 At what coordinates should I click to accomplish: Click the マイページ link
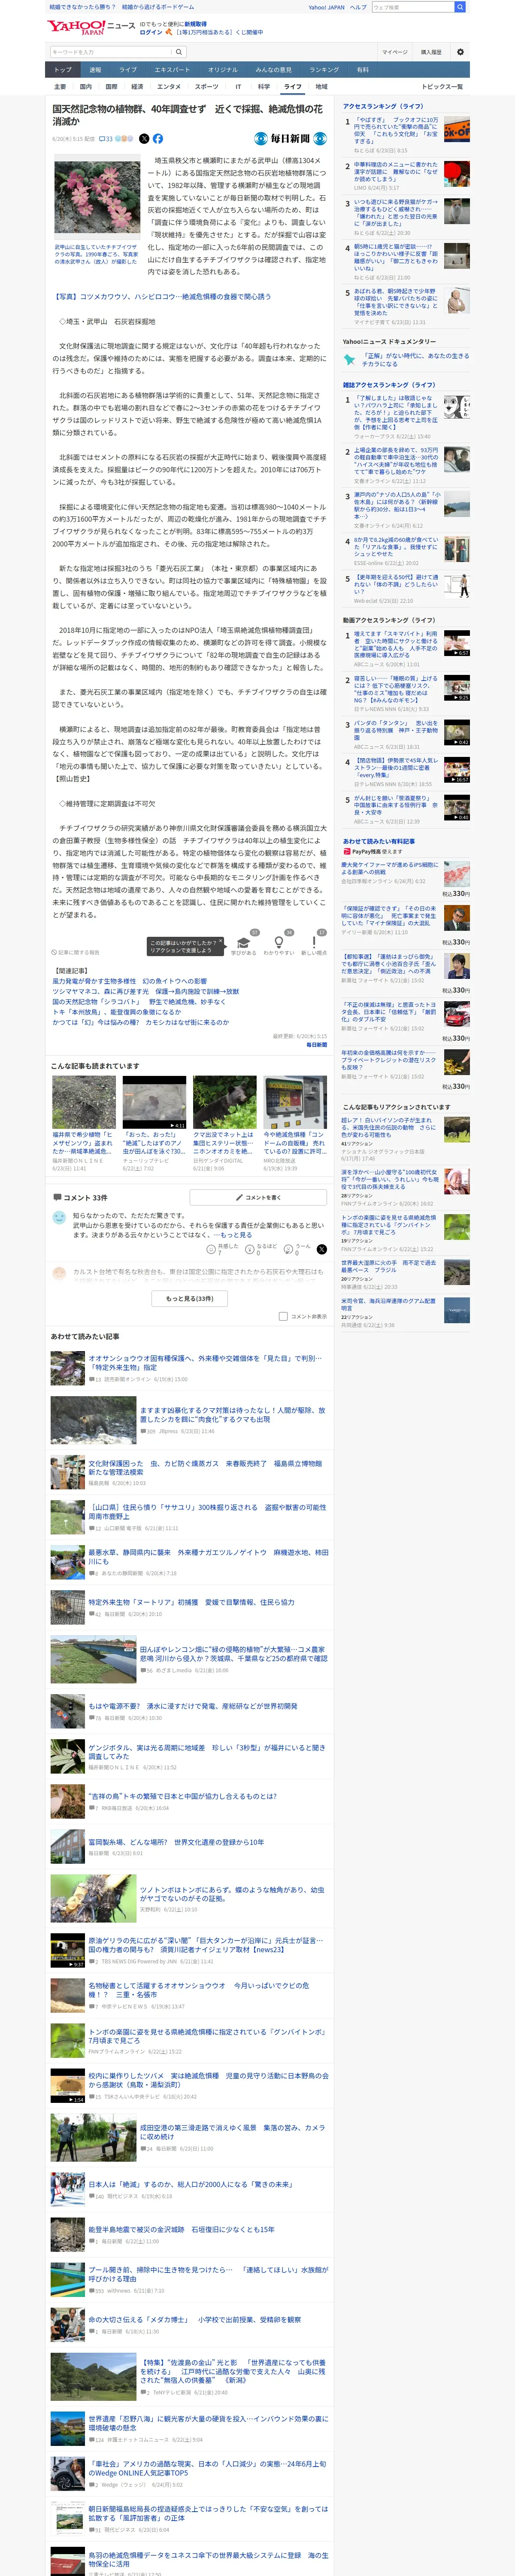click(x=394, y=52)
